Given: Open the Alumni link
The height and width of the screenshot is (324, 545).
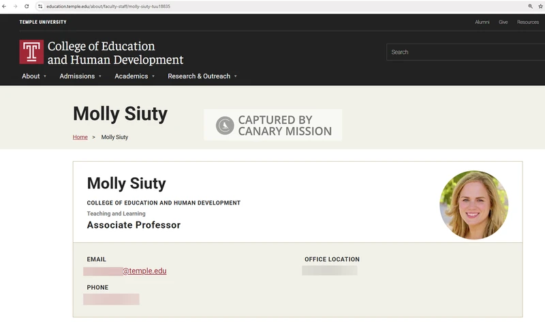Looking at the screenshot, I should [482, 22].
